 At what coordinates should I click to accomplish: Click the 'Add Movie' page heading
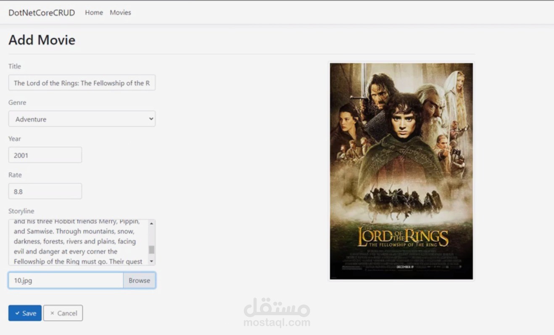point(42,40)
